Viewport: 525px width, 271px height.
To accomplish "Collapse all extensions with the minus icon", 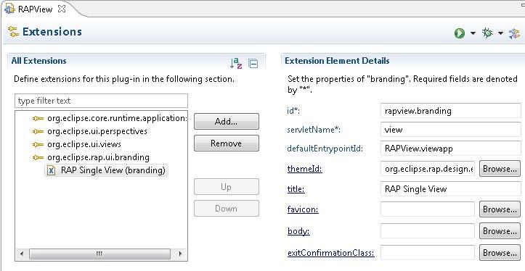I will 253,64.
